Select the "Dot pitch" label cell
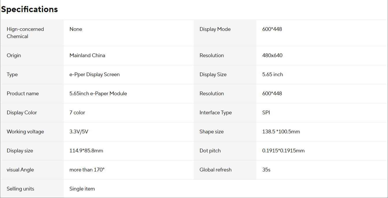The image size is (388, 198). [210, 151]
